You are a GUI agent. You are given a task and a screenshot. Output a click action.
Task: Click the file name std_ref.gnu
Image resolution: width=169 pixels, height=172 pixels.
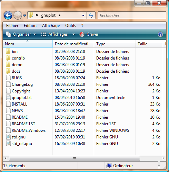tap(22, 144)
